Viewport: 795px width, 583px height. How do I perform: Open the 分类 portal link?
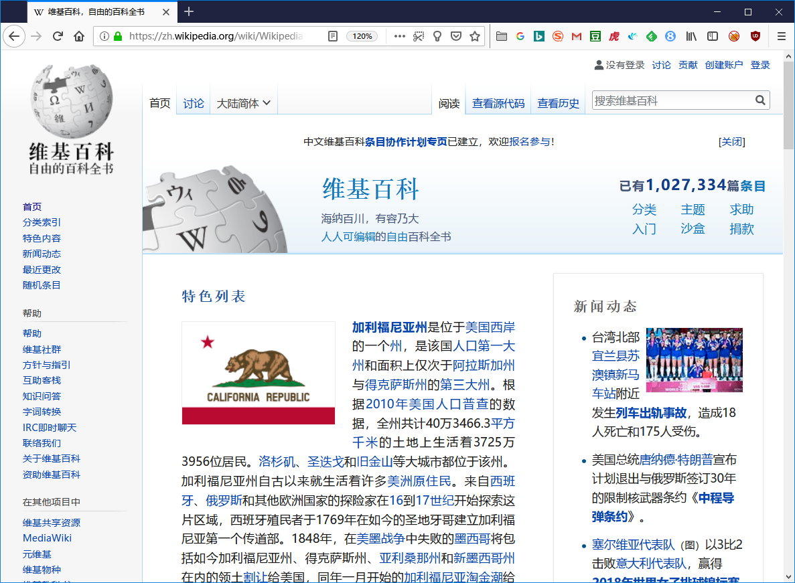pyautogui.click(x=644, y=210)
